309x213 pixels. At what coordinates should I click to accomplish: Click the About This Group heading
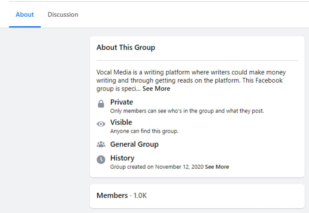(126, 47)
